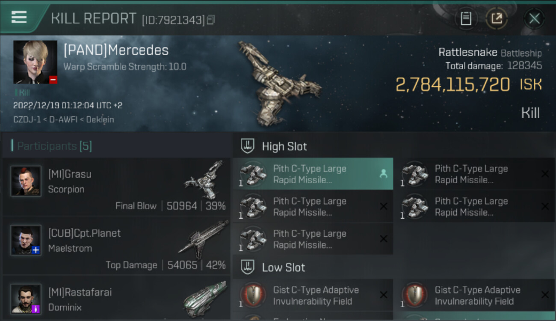Screen dimensions: 556x321
Task: Select highlighted Pith C-Type Rapid Missile module
Action: click(313, 174)
